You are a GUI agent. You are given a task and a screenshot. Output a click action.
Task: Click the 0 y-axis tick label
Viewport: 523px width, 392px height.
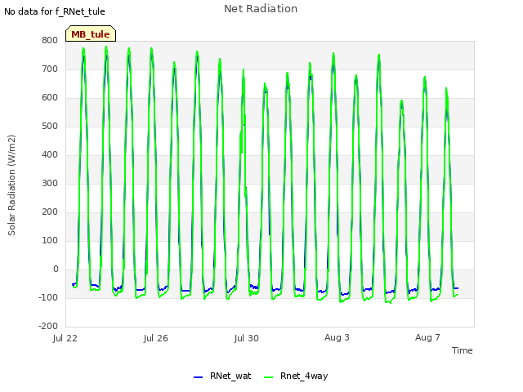point(56,269)
